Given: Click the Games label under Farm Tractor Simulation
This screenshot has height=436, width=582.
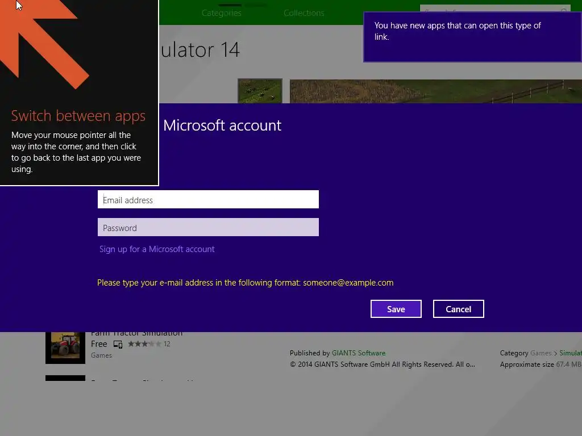Looking at the screenshot, I should pos(101,355).
